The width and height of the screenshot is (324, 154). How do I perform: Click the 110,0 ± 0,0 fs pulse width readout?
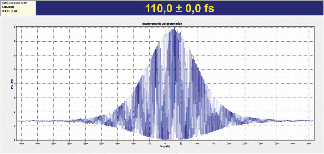tap(179, 8)
